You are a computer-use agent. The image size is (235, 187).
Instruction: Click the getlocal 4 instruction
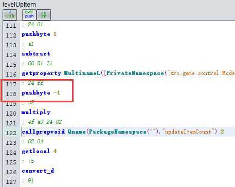[x=39, y=151]
